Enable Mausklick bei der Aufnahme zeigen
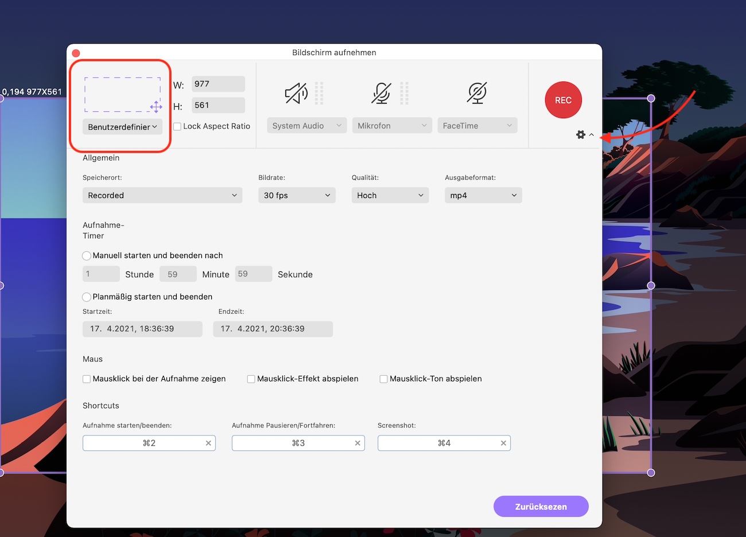This screenshot has height=537, width=746. [87, 379]
